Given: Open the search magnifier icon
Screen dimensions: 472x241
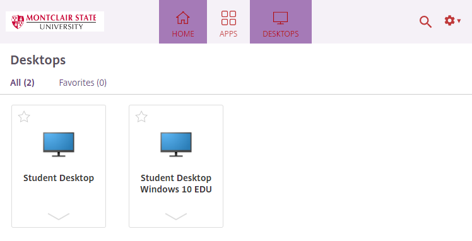Looking at the screenshot, I should (425, 21).
